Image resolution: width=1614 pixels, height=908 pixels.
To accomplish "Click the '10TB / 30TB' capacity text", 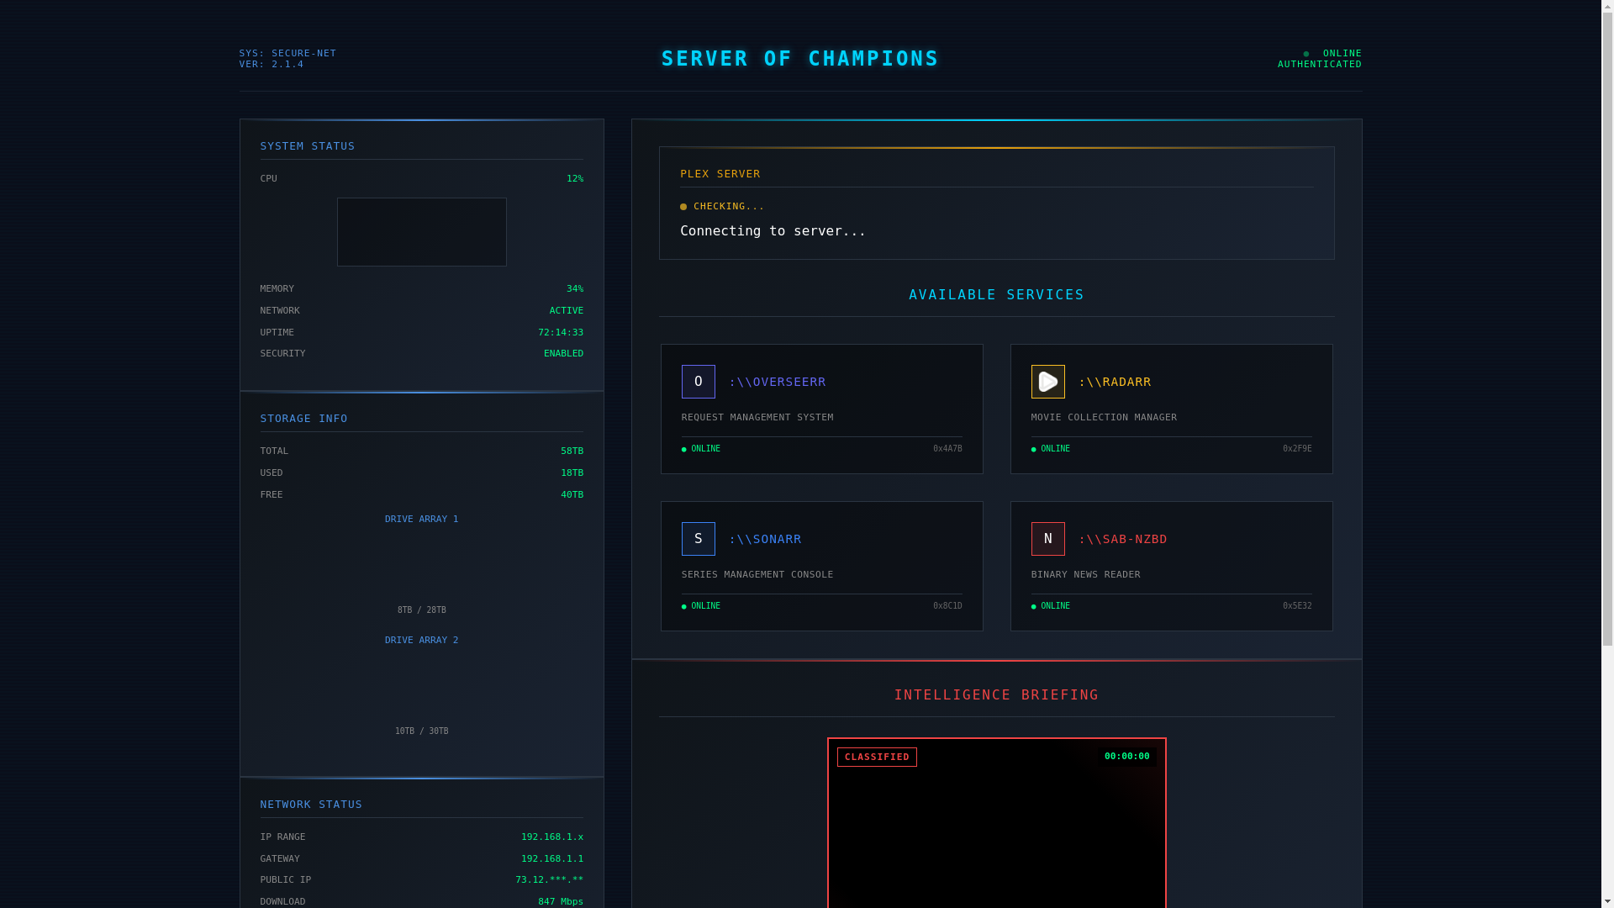I will 421,731.
